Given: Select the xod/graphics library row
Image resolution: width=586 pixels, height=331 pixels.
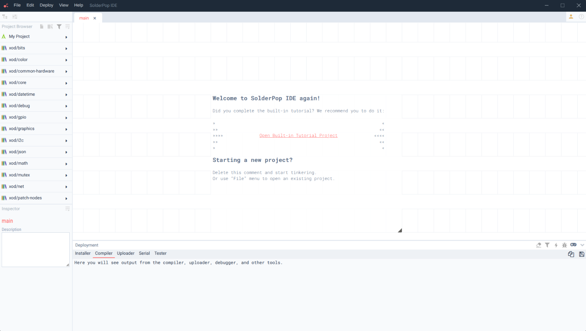Looking at the screenshot, I should tap(36, 129).
